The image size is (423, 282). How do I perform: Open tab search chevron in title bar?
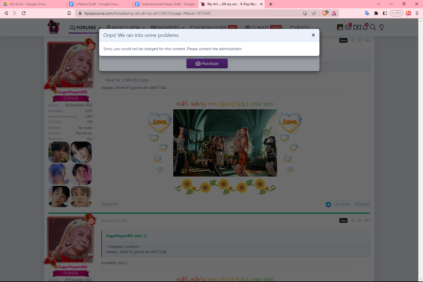point(379,4)
